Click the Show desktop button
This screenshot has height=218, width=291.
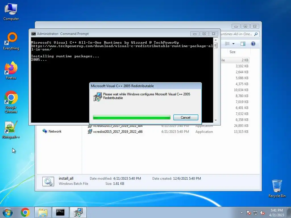[289, 212]
